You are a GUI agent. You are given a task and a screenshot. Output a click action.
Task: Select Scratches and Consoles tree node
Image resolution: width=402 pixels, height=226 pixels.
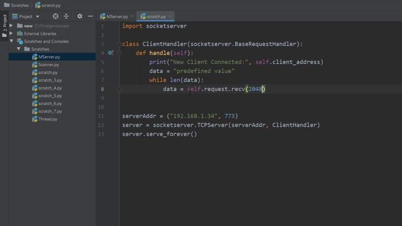[46, 41]
